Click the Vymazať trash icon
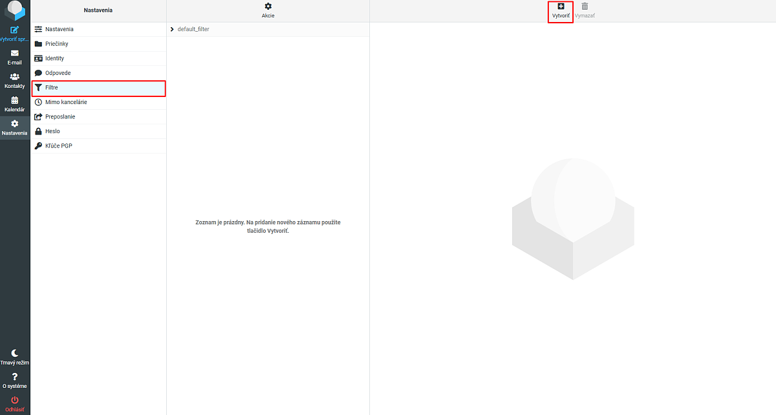The width and height of the screenshot is (776, 415). 585,6
